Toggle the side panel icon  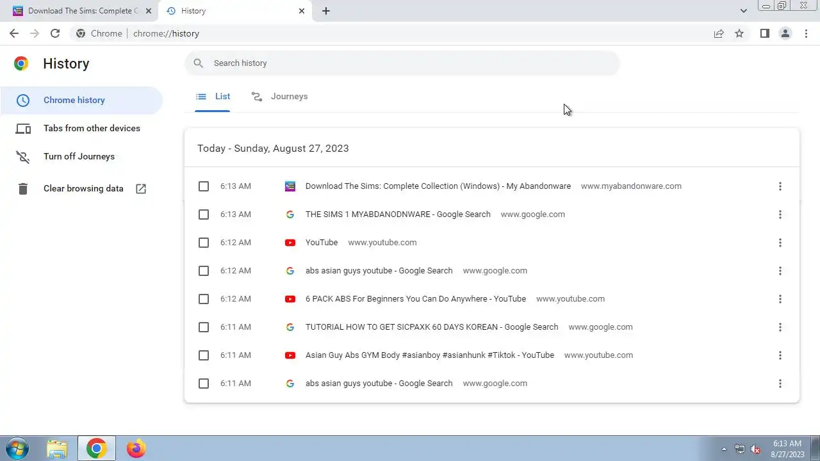(x=764, y=33)
